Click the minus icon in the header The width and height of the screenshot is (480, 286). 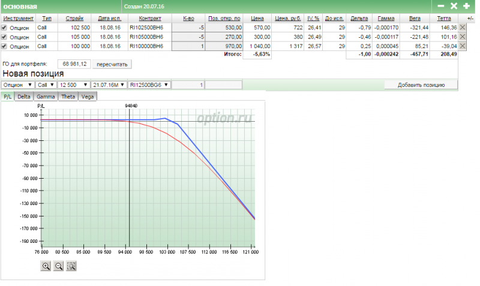[441, 6]
